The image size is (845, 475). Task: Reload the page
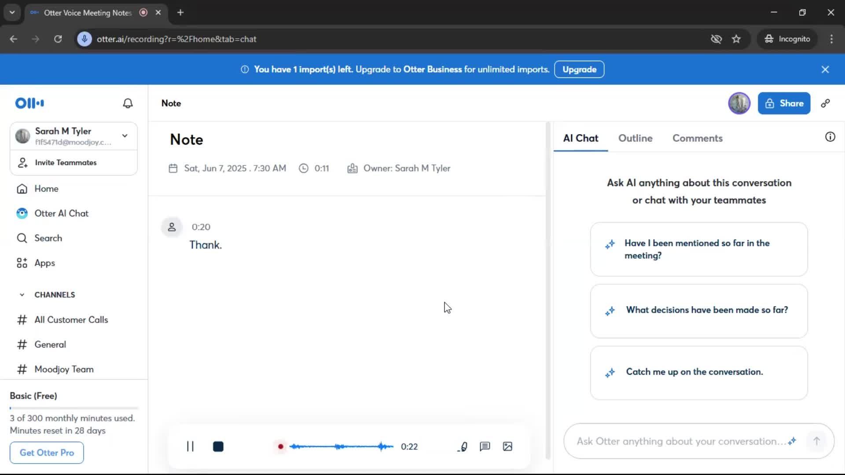[x=58, y=39]
